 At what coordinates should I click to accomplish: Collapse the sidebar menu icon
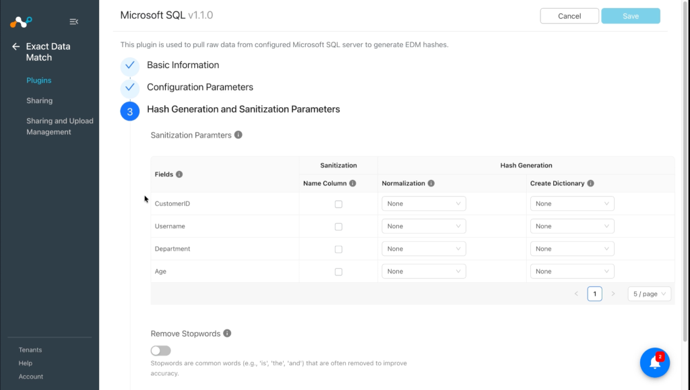pos(74,22)
